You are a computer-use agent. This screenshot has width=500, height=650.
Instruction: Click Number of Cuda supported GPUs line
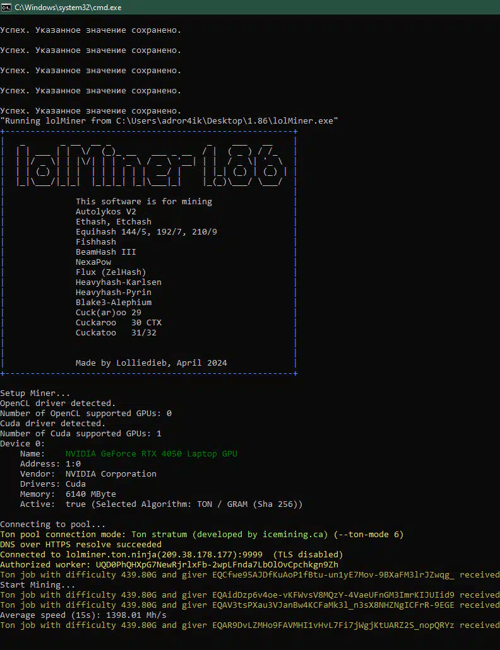(x=81, y=434)
